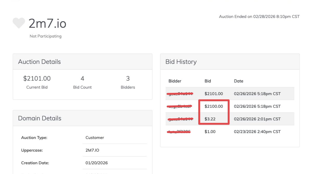
Task: Click the Bid Count value 4
Action: 82,78
